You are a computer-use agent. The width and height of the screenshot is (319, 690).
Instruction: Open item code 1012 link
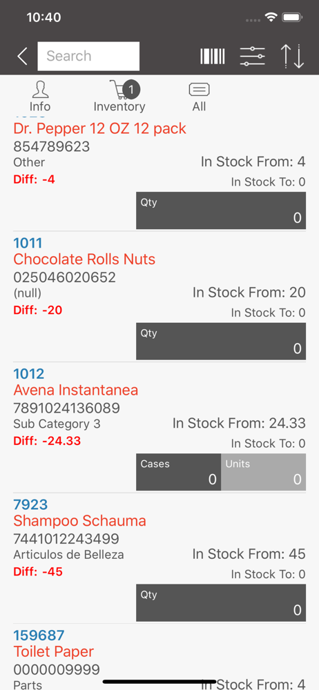click(28, 374)
